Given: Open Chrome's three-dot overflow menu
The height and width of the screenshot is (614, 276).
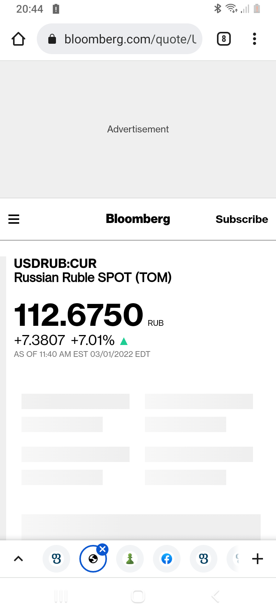Looking at the screenshot, I should [254, 39].
